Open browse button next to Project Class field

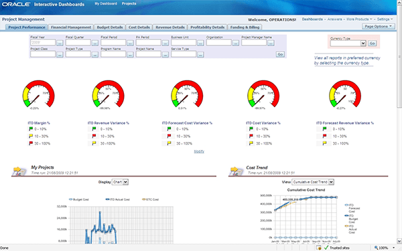(60, 55)
